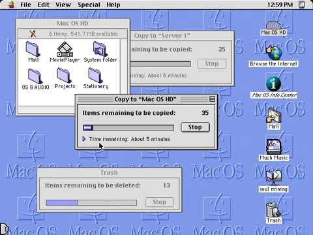Image resolution: width=313 pixels, height=235 pixels.
Task: Open the Help menu
Action: [x=113, y=5]
